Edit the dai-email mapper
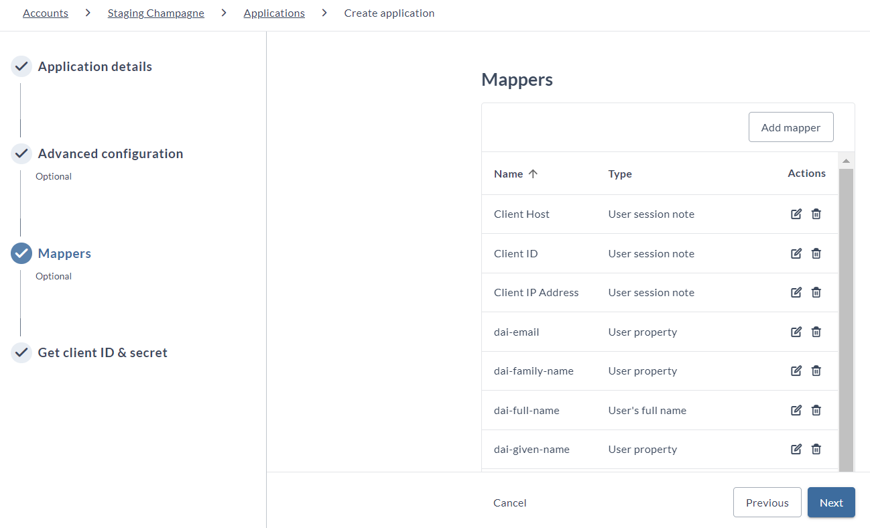 coord(796,332)
